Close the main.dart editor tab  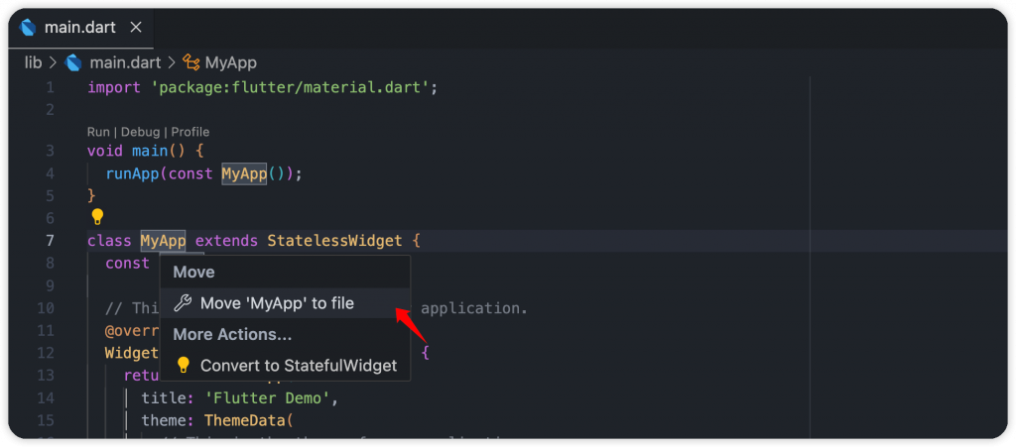click(x=135, y=27)
